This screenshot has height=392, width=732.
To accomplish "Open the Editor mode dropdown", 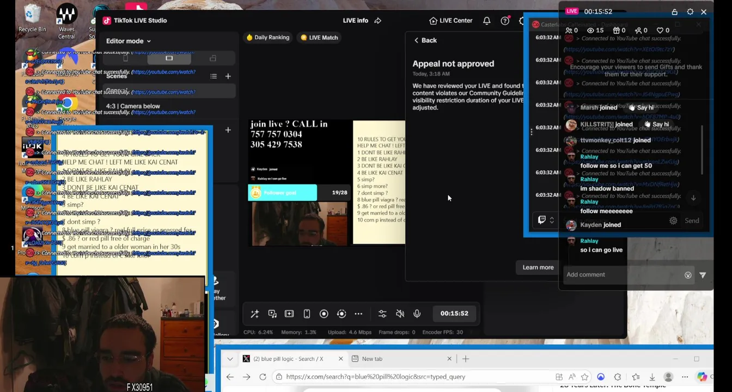I will click(129, 41).
